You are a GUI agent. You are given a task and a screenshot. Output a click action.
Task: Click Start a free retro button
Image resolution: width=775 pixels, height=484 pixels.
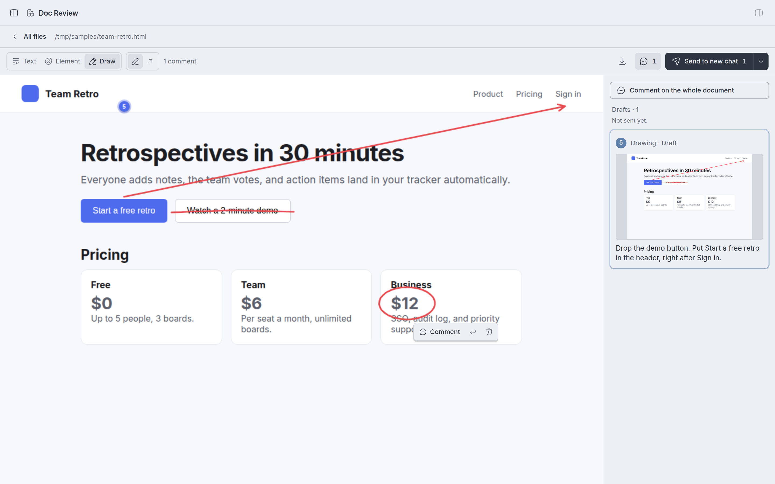point(124,211)
